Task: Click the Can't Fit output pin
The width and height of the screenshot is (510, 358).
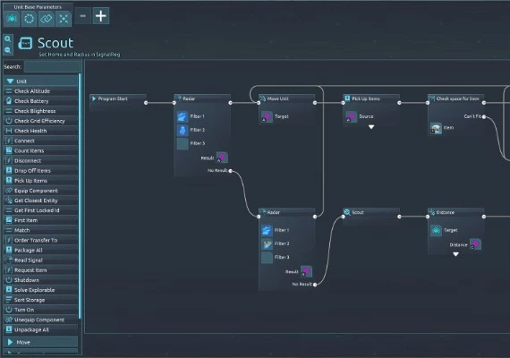Action: pyautogui.click(x=484, y=117)
